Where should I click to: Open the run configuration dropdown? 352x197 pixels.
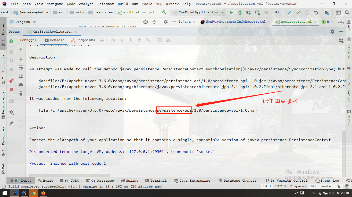pyautogui.click(x=198, y=12)
